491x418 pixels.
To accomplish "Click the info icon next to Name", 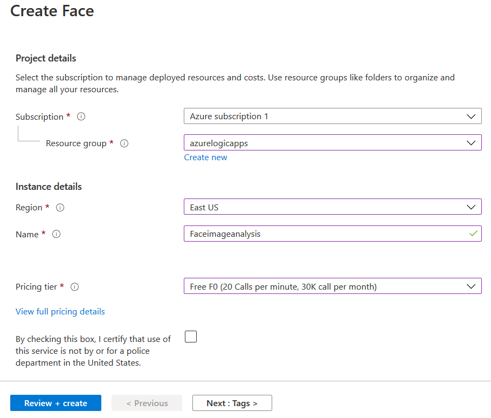I will tap(56, 234).
